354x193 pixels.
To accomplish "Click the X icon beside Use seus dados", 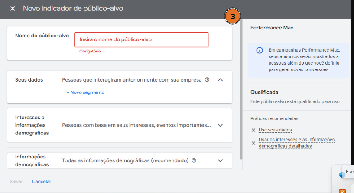I will 253,130.
